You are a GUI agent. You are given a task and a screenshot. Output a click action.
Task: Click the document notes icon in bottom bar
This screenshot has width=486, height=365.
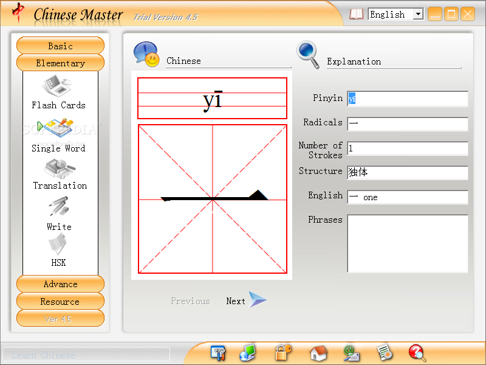click(385, 353)
